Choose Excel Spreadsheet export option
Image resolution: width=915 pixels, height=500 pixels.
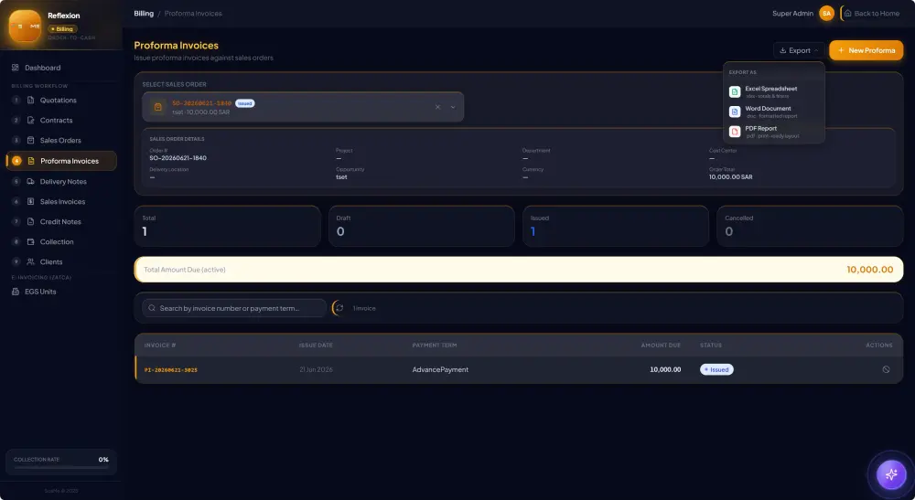click(774, 91)
